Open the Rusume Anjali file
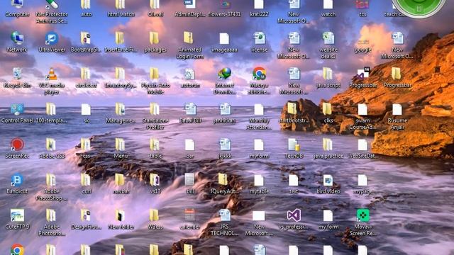The width and height of the screenshot is (454, 255). 397,109
